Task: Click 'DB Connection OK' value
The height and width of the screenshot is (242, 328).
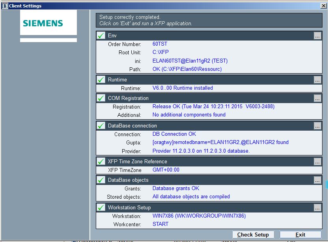Action: 174,134
